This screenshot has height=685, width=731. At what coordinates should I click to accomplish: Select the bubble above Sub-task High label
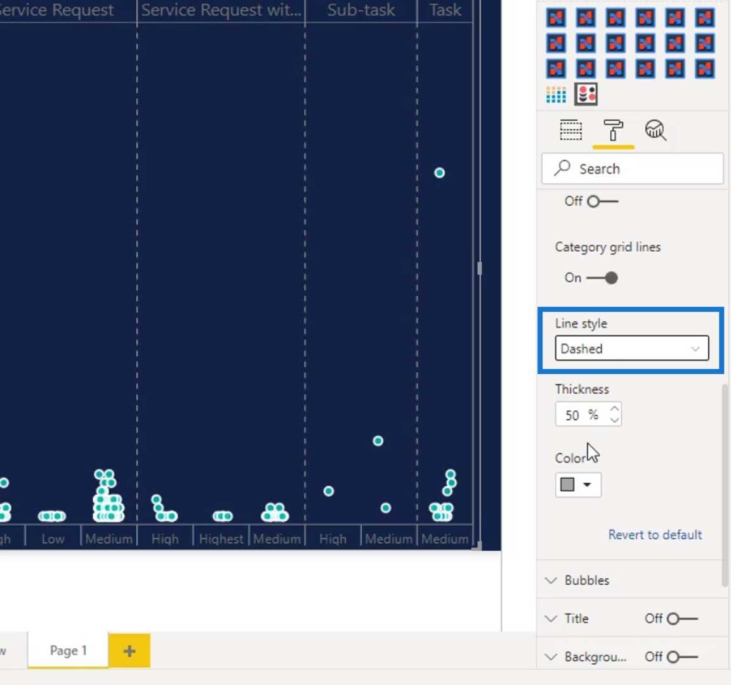[x=328, y=491]
